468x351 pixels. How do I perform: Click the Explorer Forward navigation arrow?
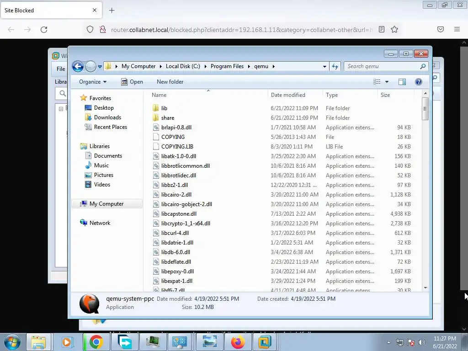pyautogui.click(x=90, y=66)
